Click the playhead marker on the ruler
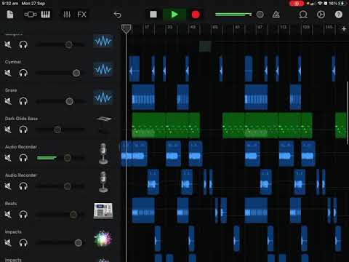The height and width of the screenshot is (262, 349). [x=126, y=28]
